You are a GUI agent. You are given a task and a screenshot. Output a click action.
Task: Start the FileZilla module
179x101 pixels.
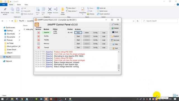[78, 40]
